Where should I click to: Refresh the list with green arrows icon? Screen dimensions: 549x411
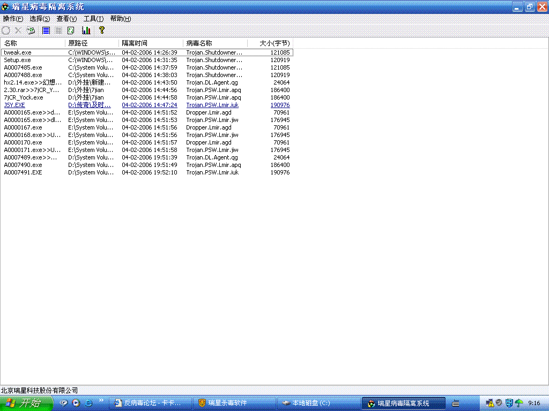coord(71,31)
